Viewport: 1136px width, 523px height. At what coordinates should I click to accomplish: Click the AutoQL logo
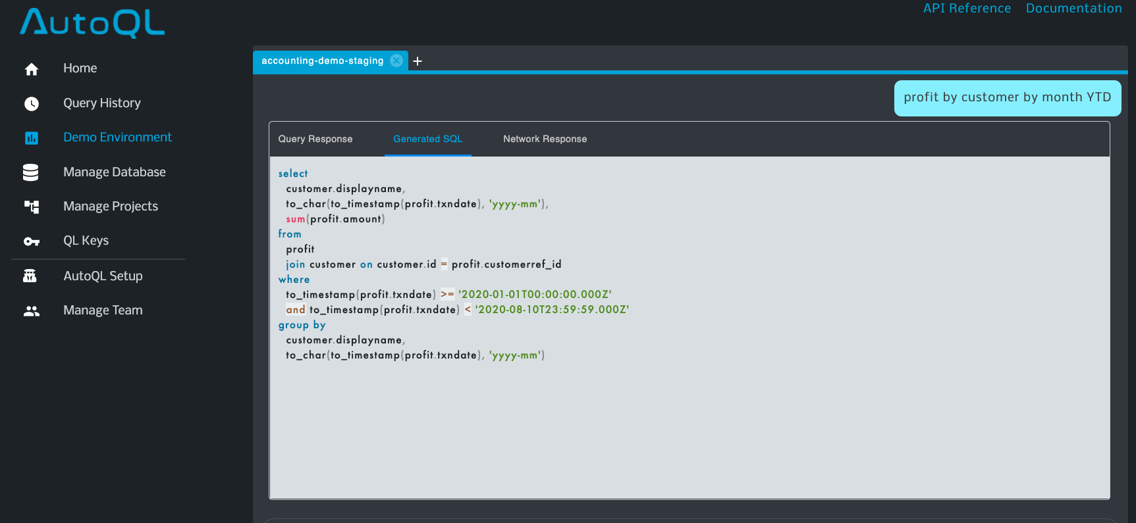pos(92,22)
